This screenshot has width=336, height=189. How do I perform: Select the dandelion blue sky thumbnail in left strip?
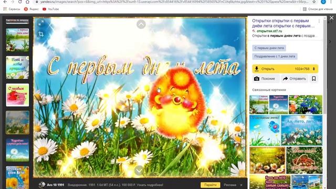pyautogui.click(x=17, y=150)
